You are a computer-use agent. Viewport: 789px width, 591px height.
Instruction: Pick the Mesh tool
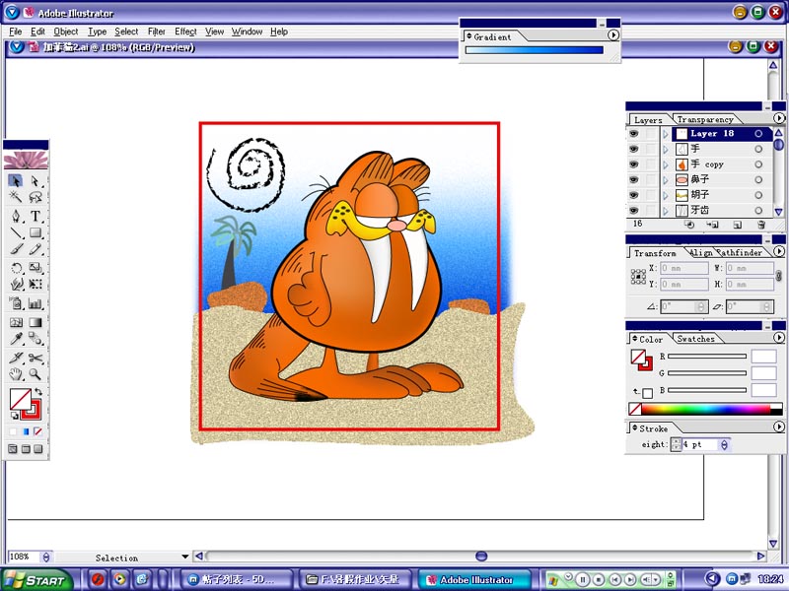16,322
